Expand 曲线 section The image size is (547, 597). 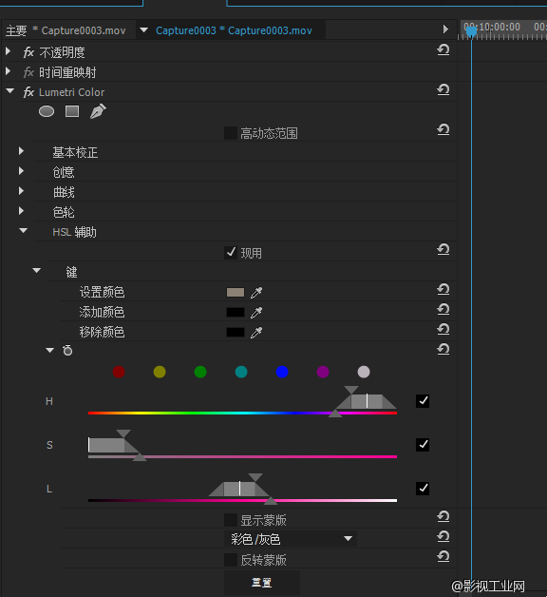point(21,191)
